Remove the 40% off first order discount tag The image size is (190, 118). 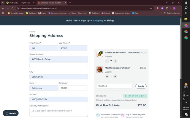(x=145, y=96)
